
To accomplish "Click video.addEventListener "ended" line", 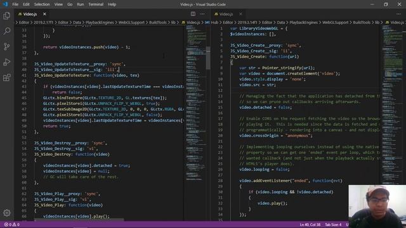I will pyautogui.click(x=291, y=180).
